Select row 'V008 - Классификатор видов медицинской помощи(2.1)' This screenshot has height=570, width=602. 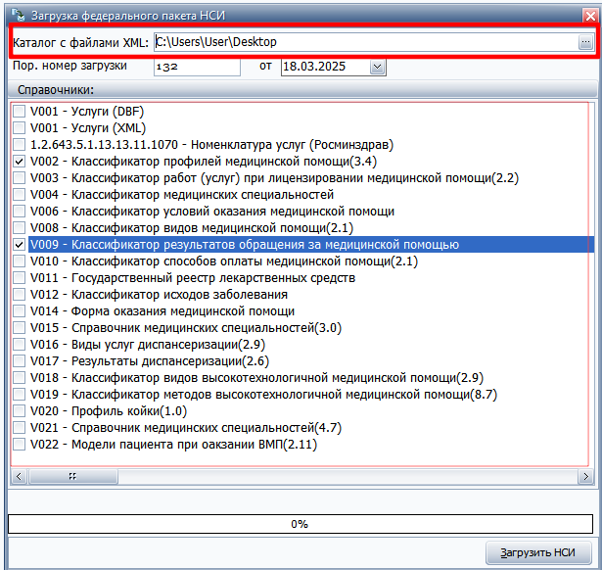click(192, 228)
